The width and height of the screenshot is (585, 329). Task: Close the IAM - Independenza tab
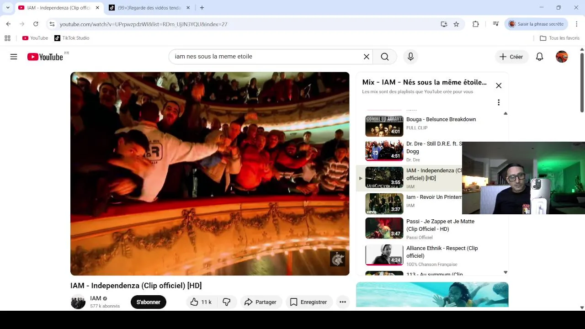(x=97, y=8)
